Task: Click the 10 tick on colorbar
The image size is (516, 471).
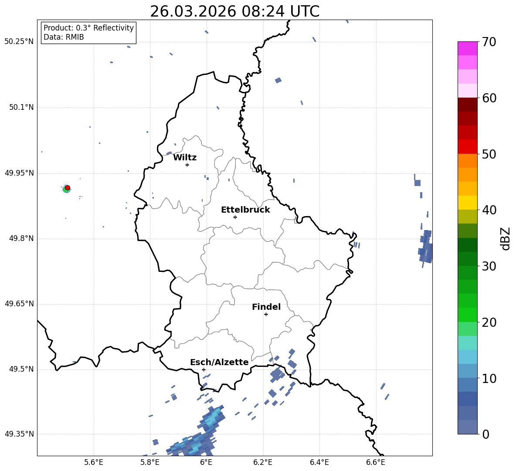Action: [489, 379]
